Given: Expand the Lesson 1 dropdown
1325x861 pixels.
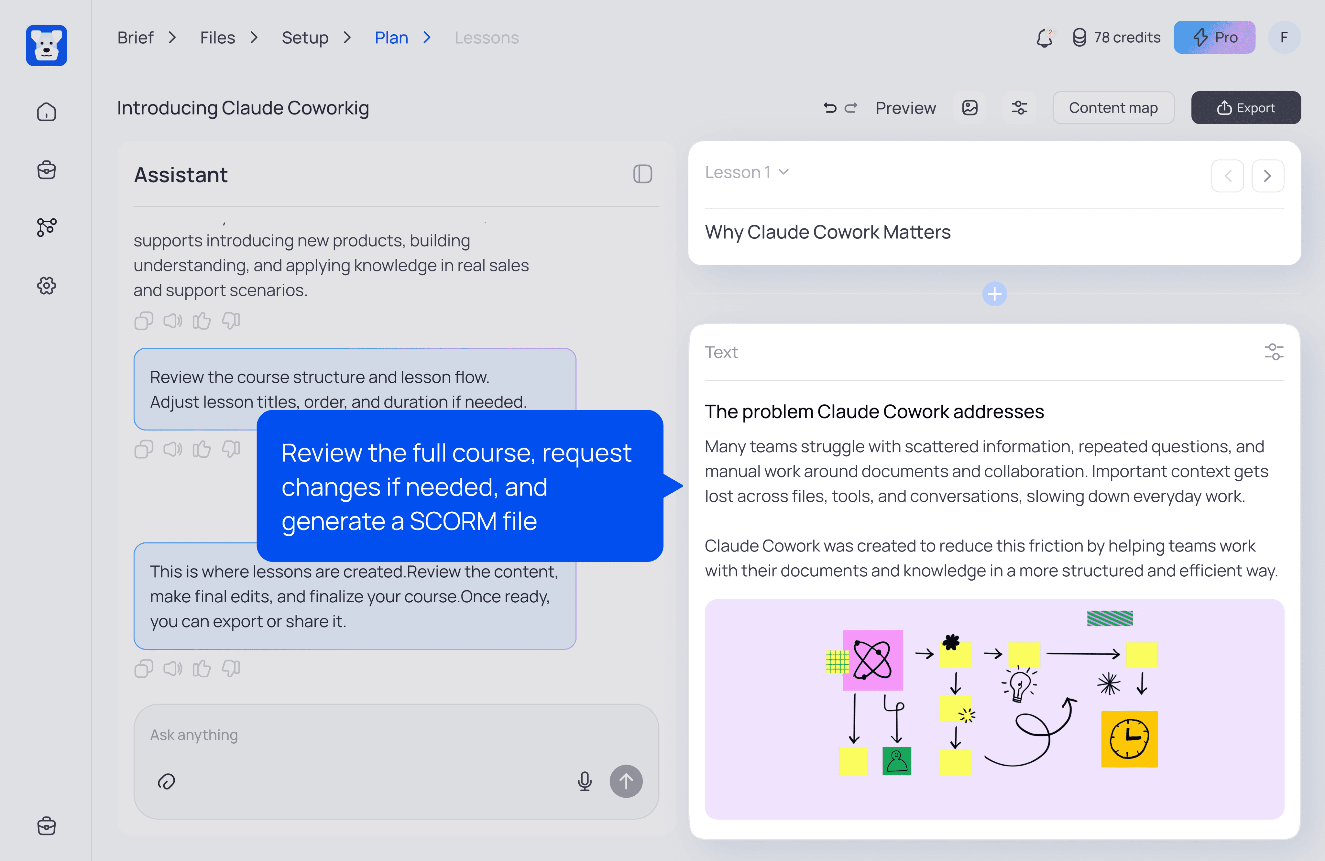Looking at the screenshot, I should [747, 172].
